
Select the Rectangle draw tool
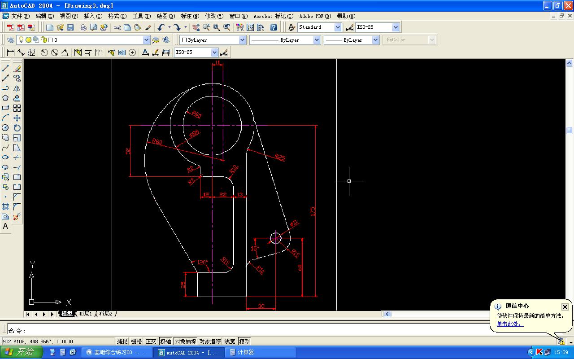5,108
